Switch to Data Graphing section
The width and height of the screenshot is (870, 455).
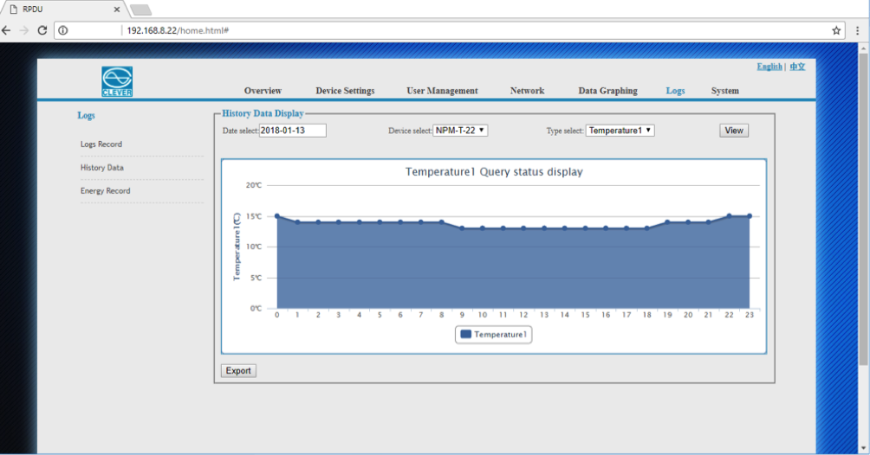(x=607, y=91)
